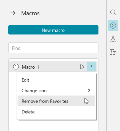This screenshot has height=131, width=120.
Task: Open the search sidebar icon
Action: click(113, 12)
